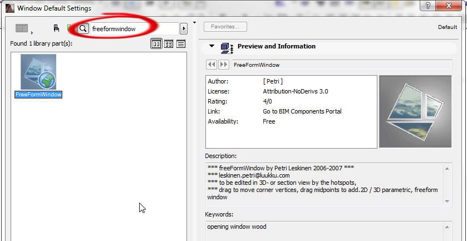The width and height of the screenshot is (467, 241).
Task: Click the small panel menu triangle
Action: pyautogui.click(x=194, y=22)
